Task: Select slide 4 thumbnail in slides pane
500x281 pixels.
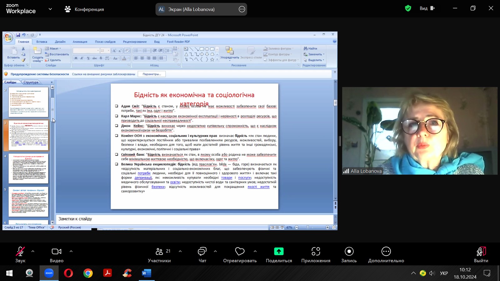Action: tap(28, 169)
